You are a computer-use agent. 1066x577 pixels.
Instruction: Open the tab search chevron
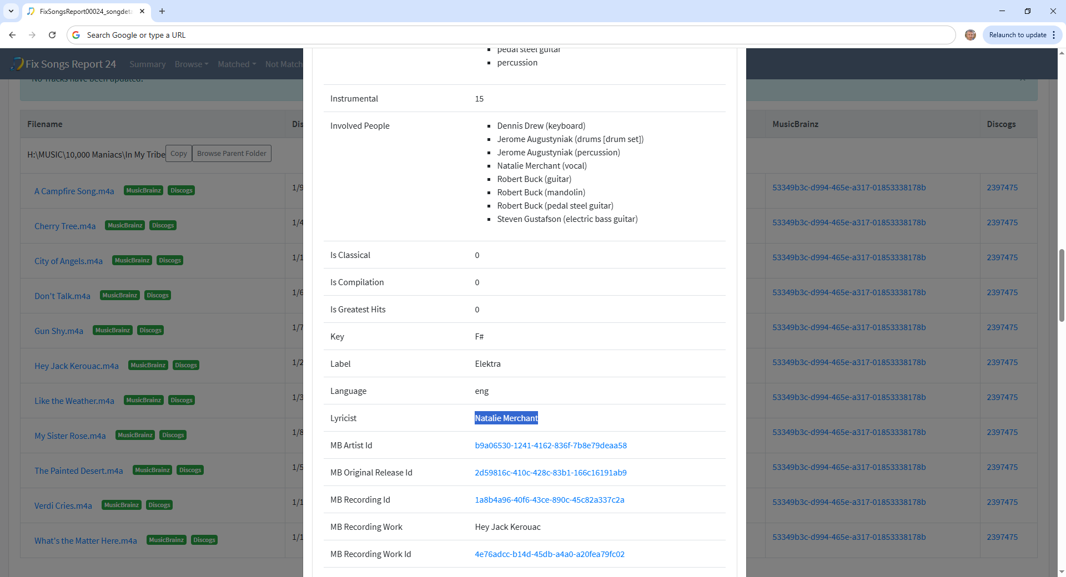coord(11,11)
